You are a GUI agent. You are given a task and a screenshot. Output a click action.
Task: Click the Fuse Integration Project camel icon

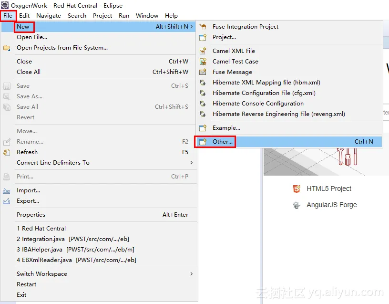[x=203, y=26]
